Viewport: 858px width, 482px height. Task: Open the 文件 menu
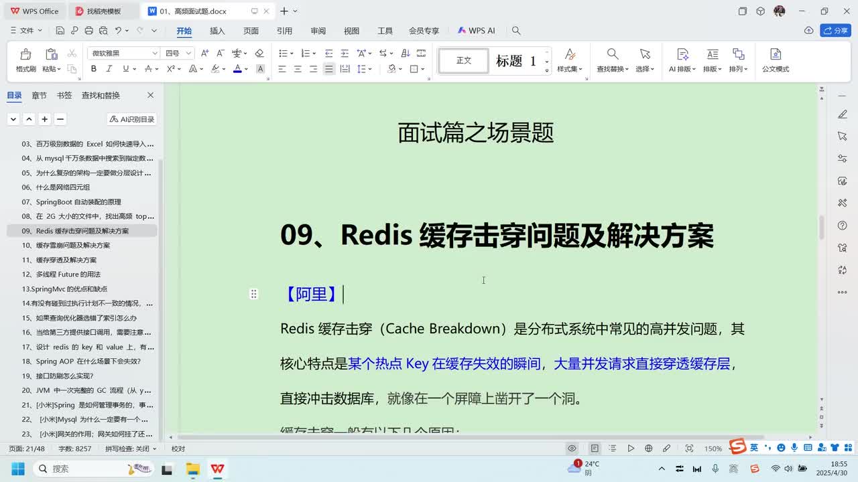click(x=27, y=31)
